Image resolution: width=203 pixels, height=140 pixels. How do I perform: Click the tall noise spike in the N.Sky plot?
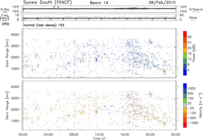point(54,7)
